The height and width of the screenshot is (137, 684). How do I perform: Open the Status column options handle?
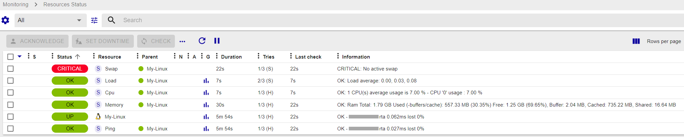52,56
